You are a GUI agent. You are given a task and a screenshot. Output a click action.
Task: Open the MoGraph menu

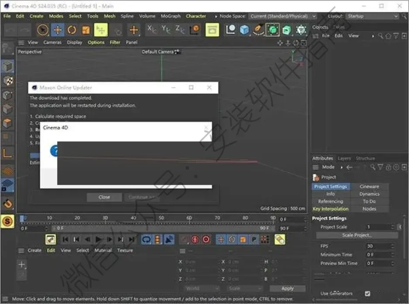[170, 16]
